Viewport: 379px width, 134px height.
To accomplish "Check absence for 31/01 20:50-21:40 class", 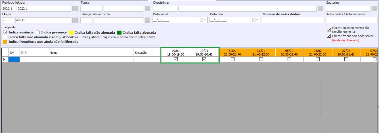I will (233, 59).
